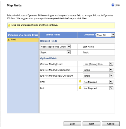Click the Required Fields section heading
126x129 pixels.
49,41
